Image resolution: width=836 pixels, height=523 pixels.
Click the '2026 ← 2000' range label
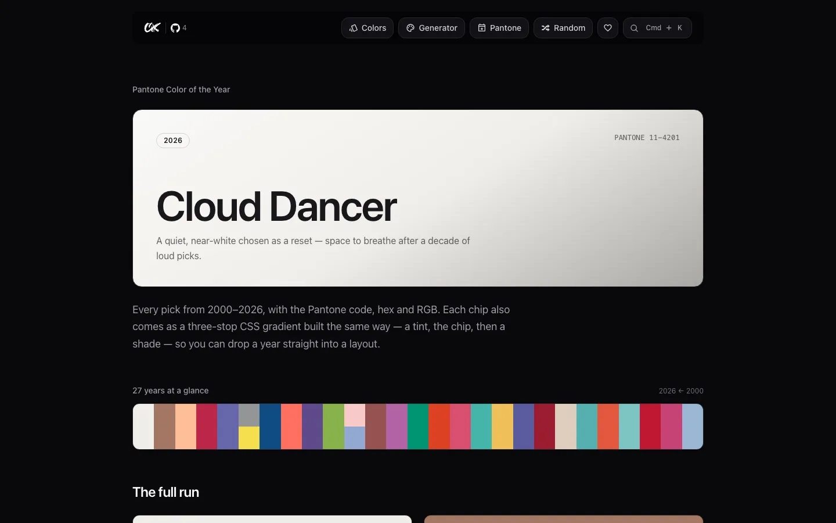click(x=681, y=391)
